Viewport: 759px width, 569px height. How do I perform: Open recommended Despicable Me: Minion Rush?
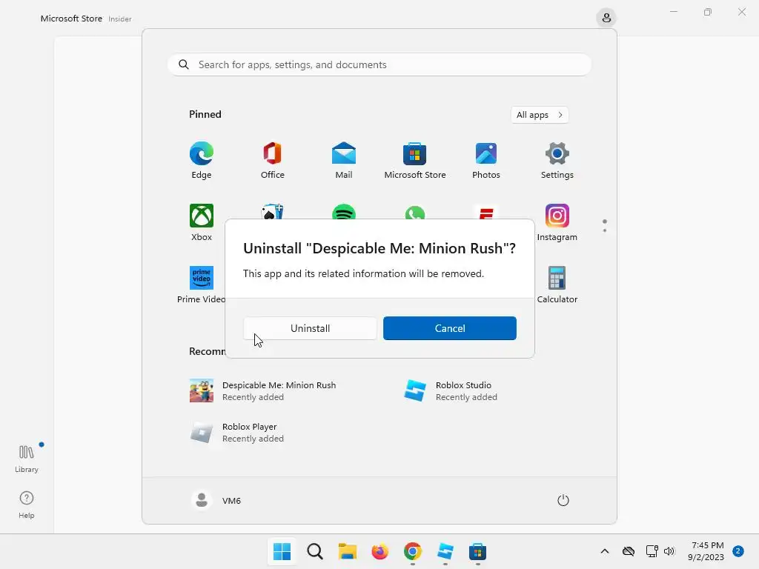263,391
